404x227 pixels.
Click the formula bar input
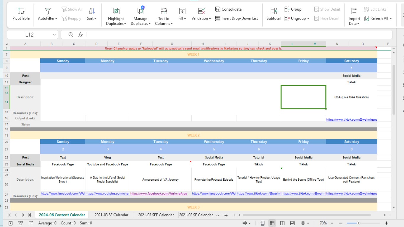(240, 35)
